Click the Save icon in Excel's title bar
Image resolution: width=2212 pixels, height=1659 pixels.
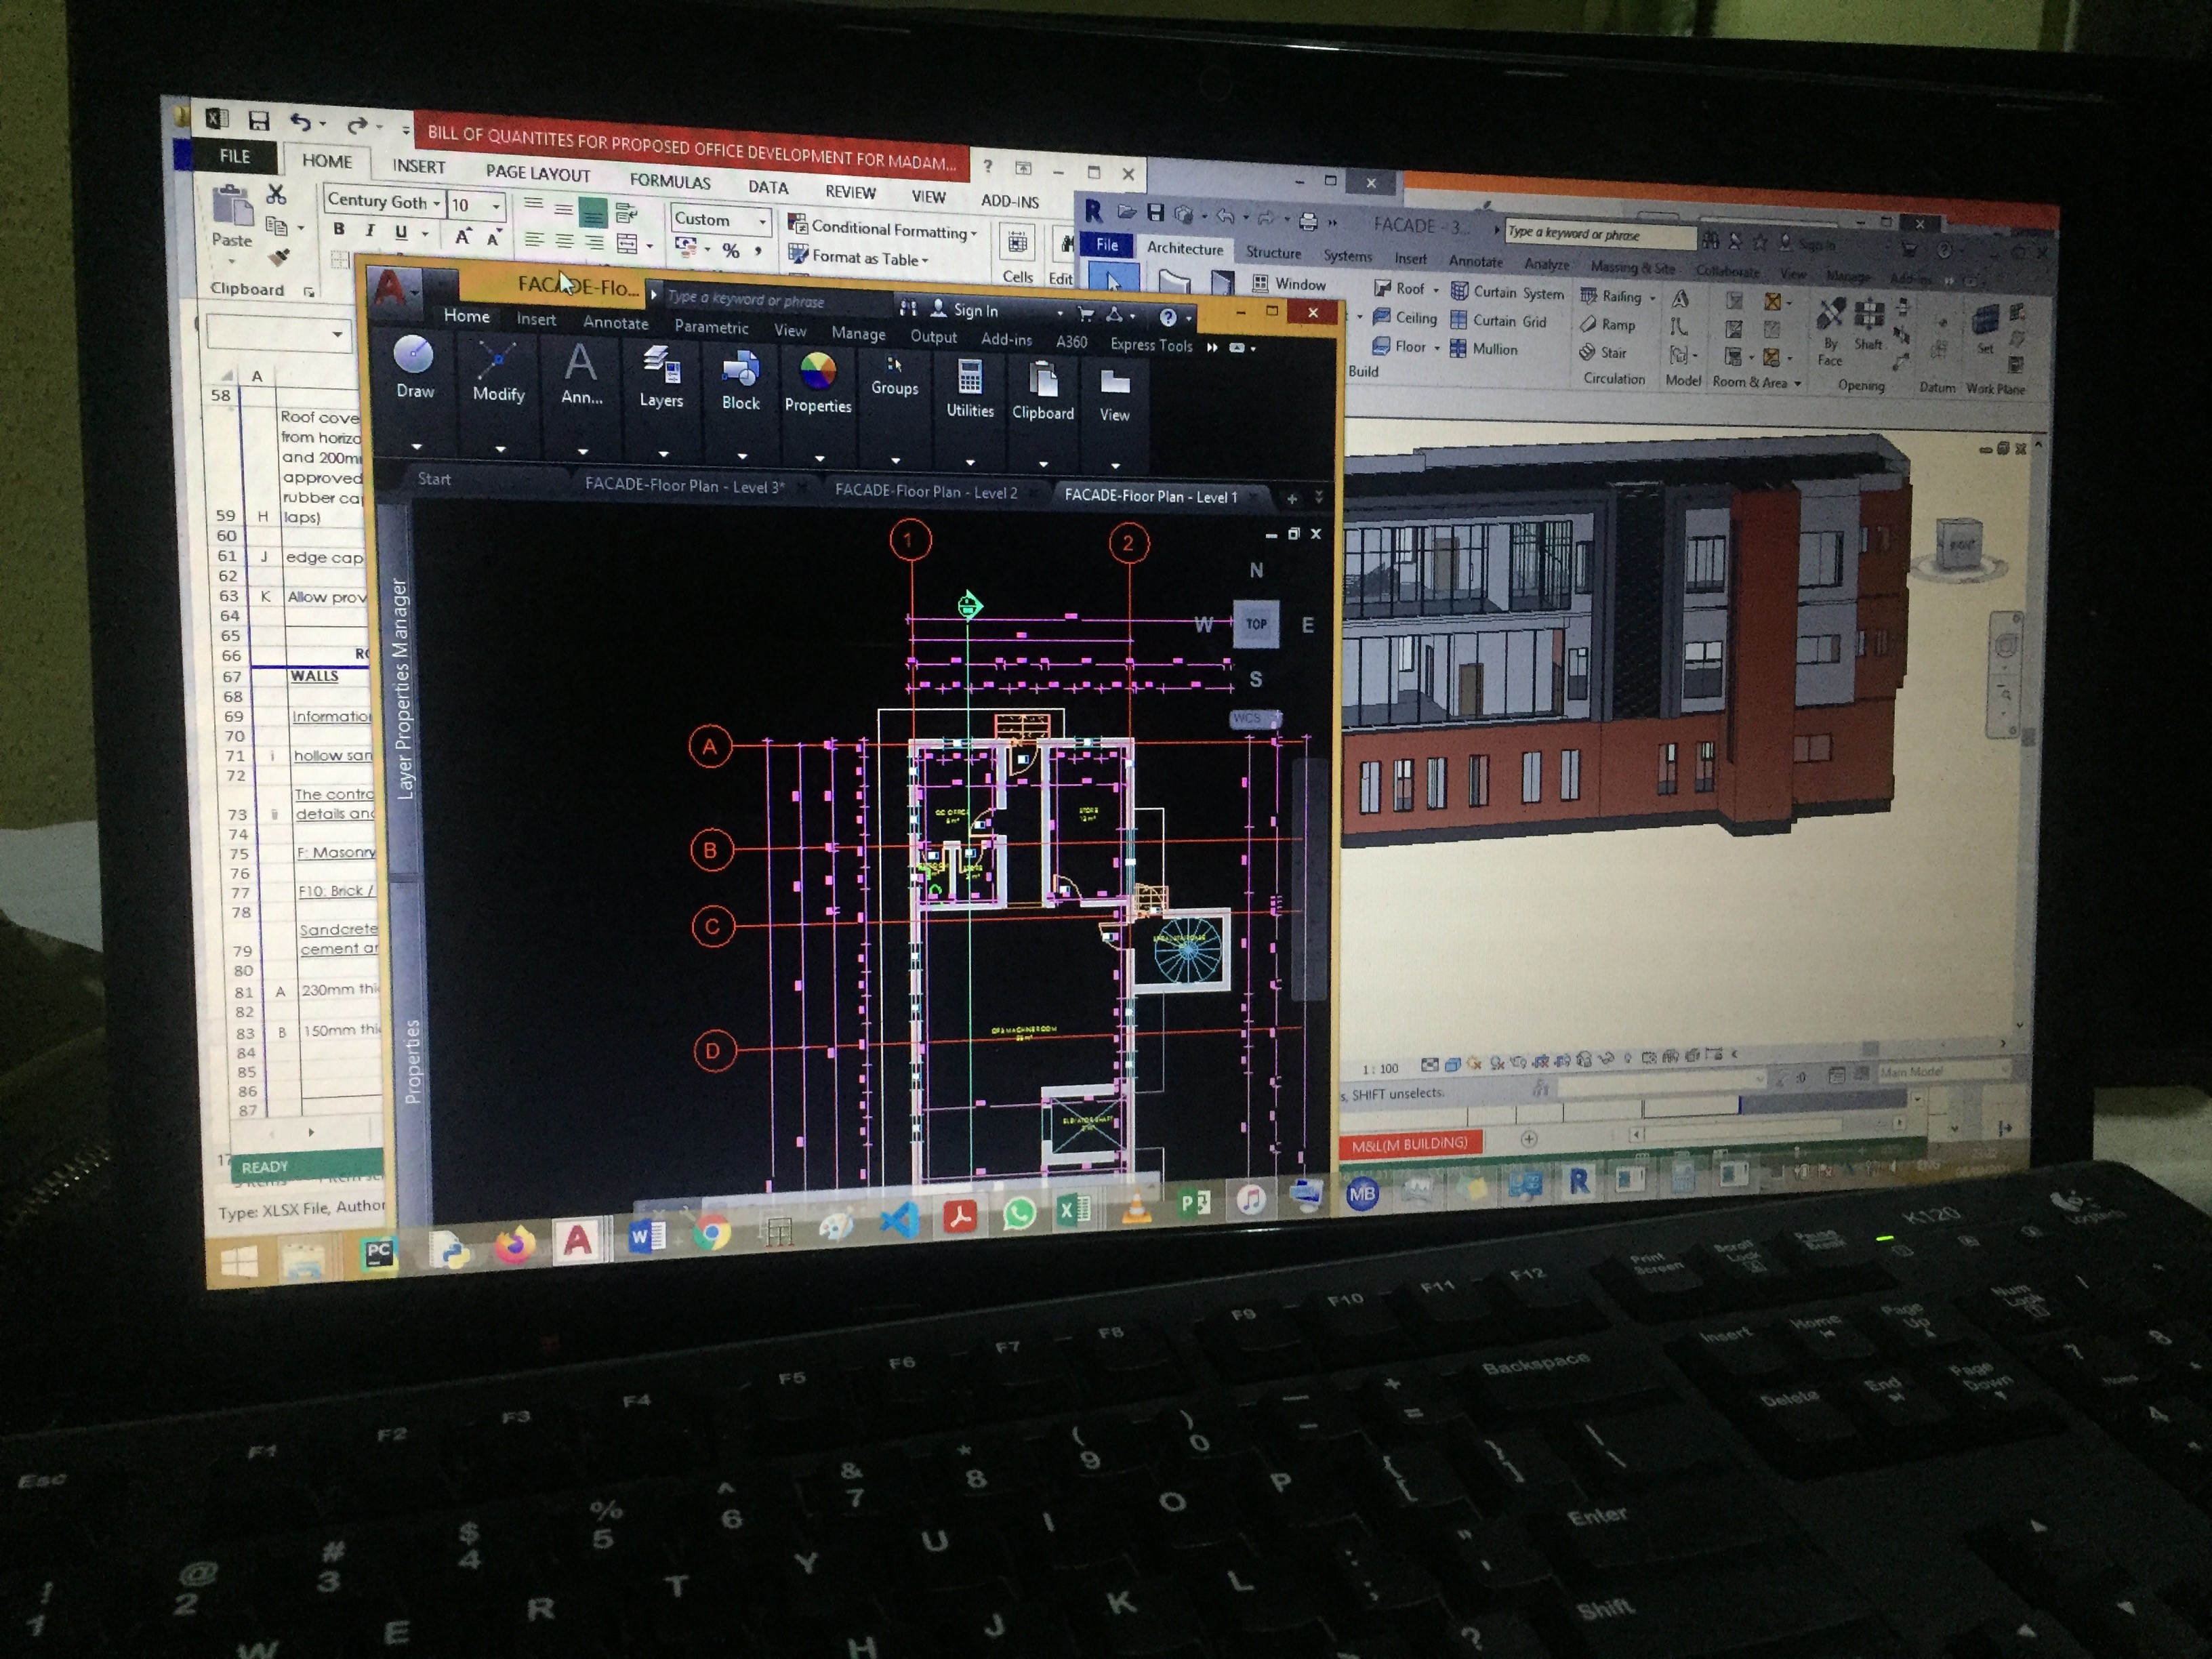259,121
